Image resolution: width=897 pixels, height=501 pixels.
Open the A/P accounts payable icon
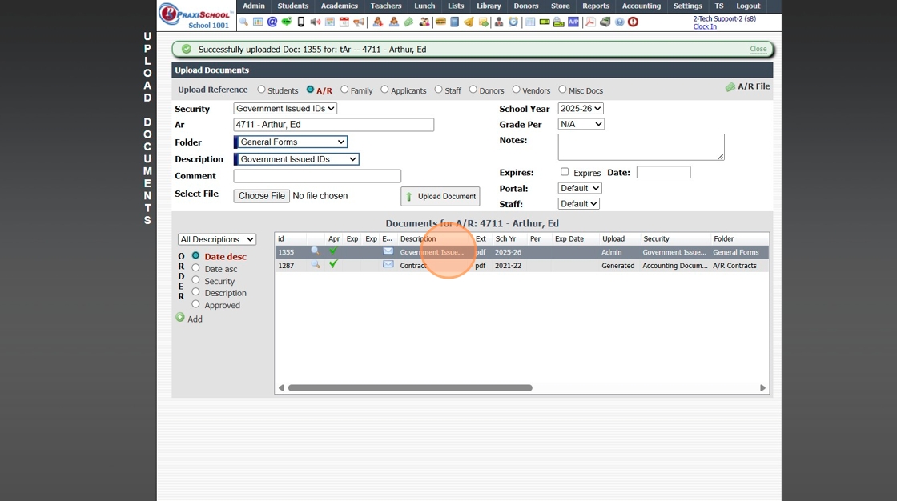point(573,22)
